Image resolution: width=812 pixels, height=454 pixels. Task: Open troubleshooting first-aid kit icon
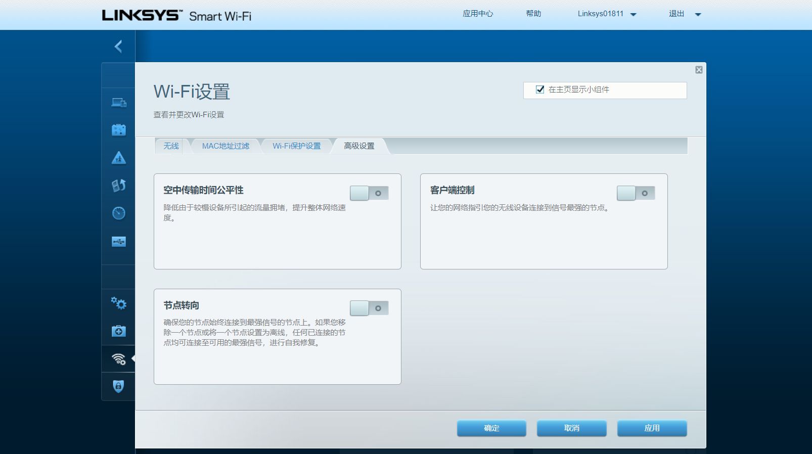(118, 331)
